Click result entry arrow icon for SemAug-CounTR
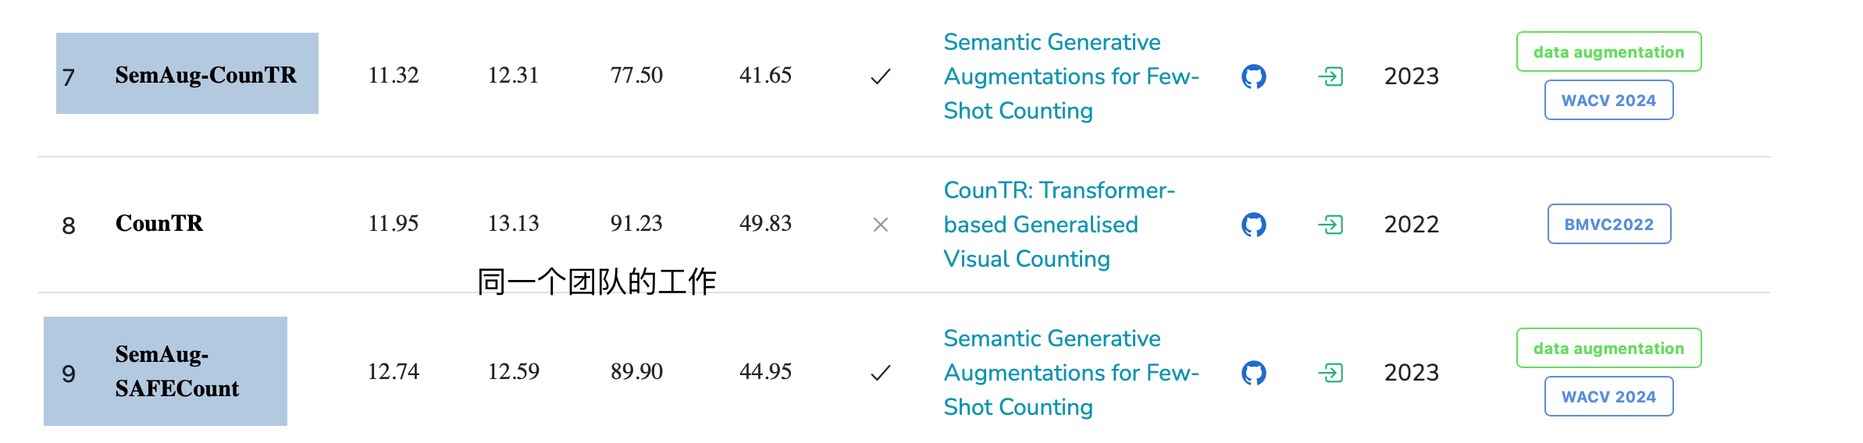Screen dimensions: 1863x443 [1330, 76]
